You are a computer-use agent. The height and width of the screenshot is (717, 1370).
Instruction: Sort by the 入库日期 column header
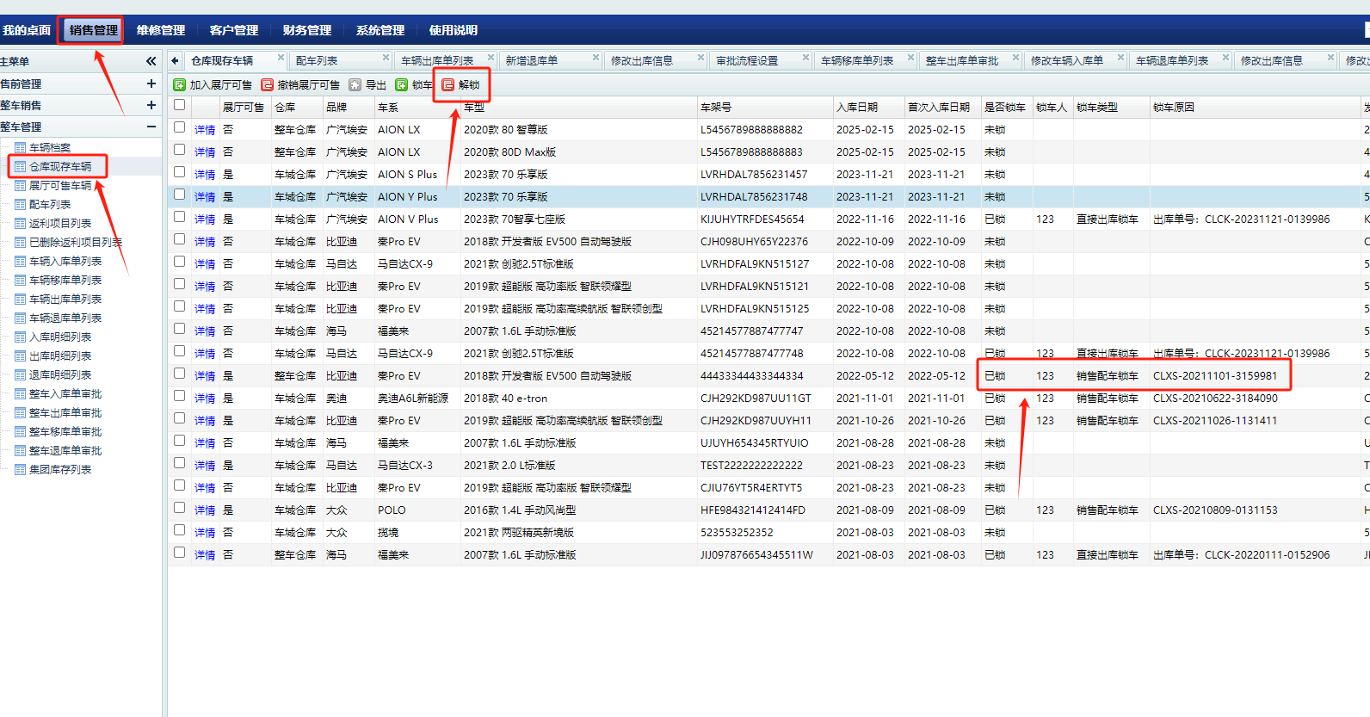857,108
